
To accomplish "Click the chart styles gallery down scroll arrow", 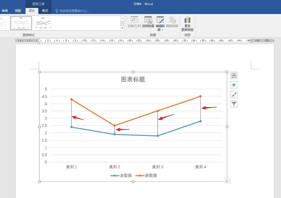I will pos(122,24).
